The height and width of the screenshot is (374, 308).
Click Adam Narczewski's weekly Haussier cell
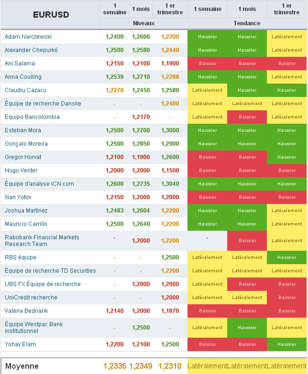click(207, 37)
